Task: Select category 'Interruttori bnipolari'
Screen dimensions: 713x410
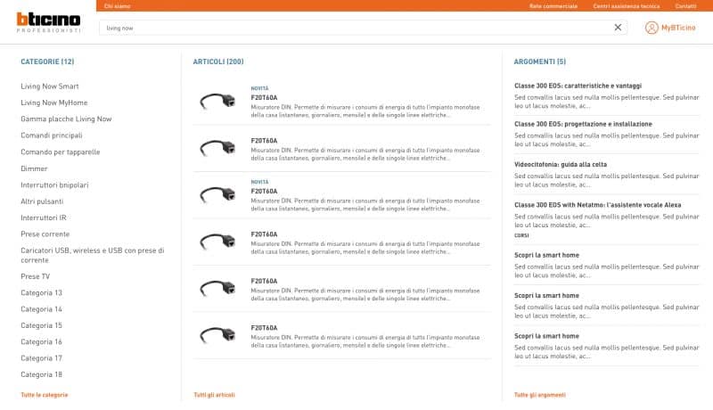Action: coord(54,185)
